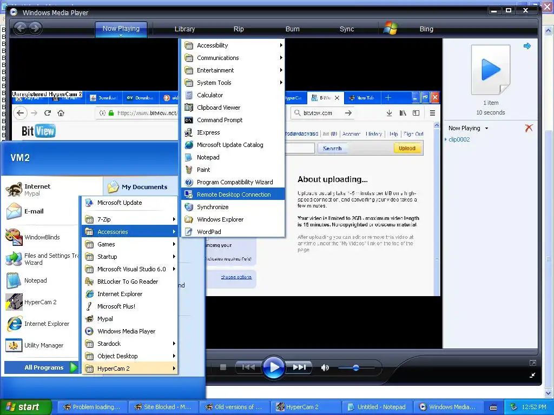Expand the Entertainment submenu

(233, 70)
